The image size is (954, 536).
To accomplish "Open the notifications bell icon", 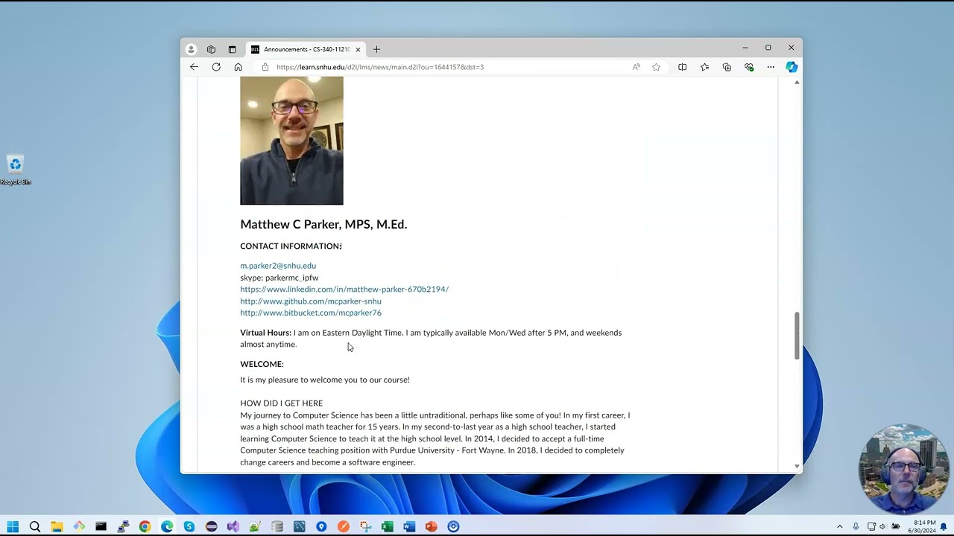I will (944, 526).
